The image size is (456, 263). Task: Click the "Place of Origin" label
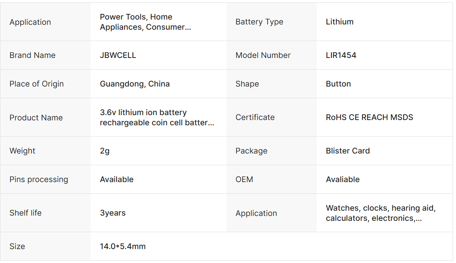coord(36,84)
